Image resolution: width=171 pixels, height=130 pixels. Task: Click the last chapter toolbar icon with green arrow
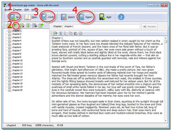[41, 26]
